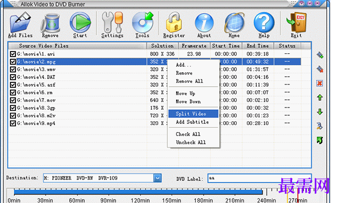Click end time 00:39:18 of 1.avi
340x203 pixels.
coord(257,54)
